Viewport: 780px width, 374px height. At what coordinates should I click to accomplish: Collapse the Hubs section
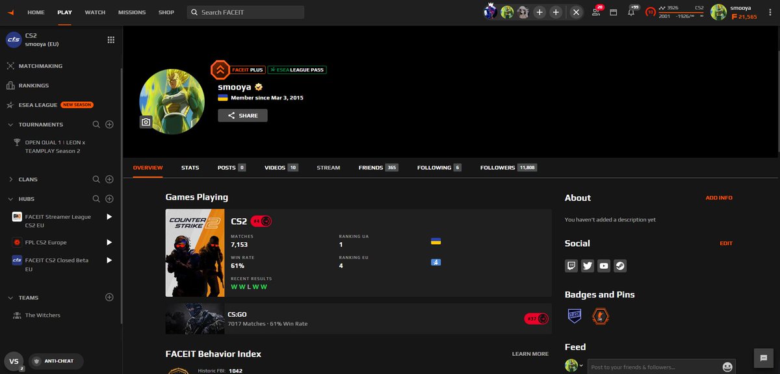(10, 199)
